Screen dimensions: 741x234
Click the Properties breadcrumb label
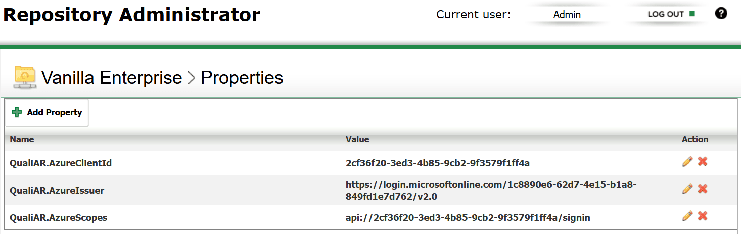coord(242,78)
